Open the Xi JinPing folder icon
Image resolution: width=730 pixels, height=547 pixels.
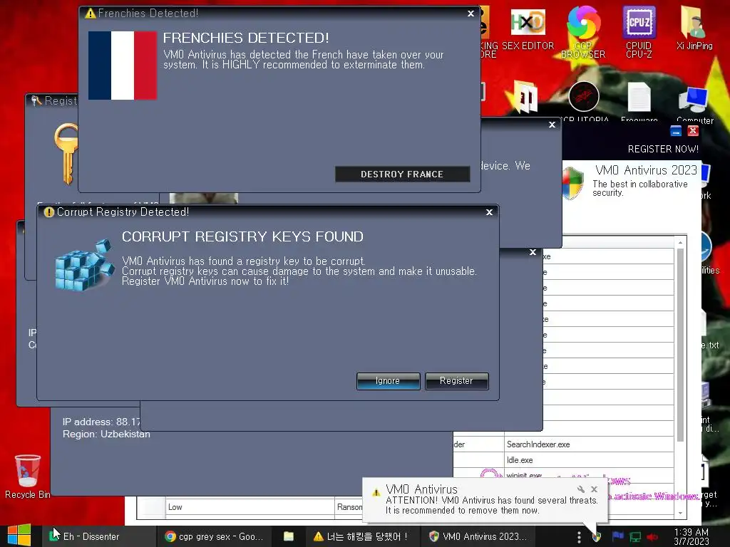pos(694,28)
